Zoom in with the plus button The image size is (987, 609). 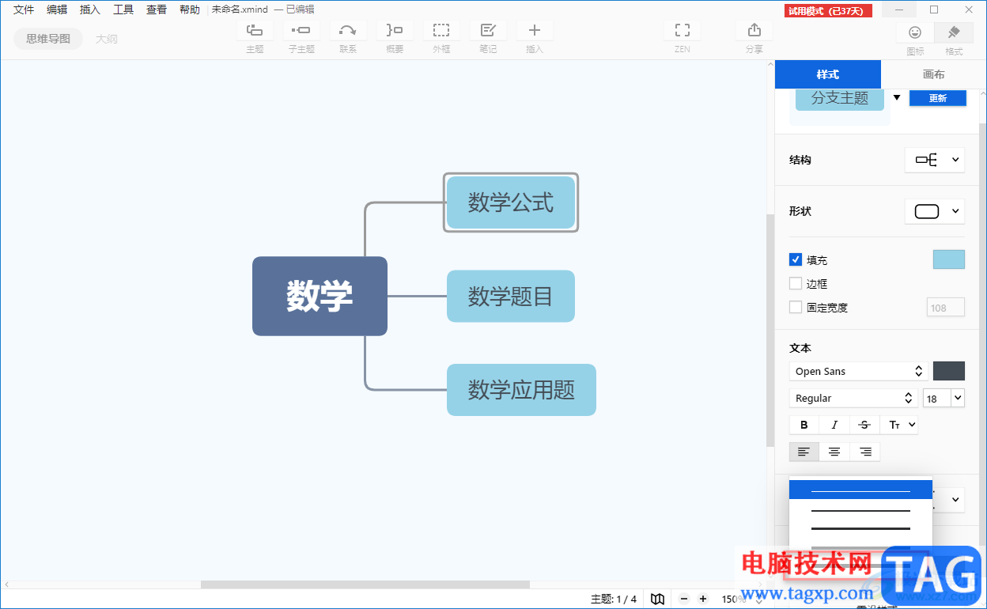703,599
